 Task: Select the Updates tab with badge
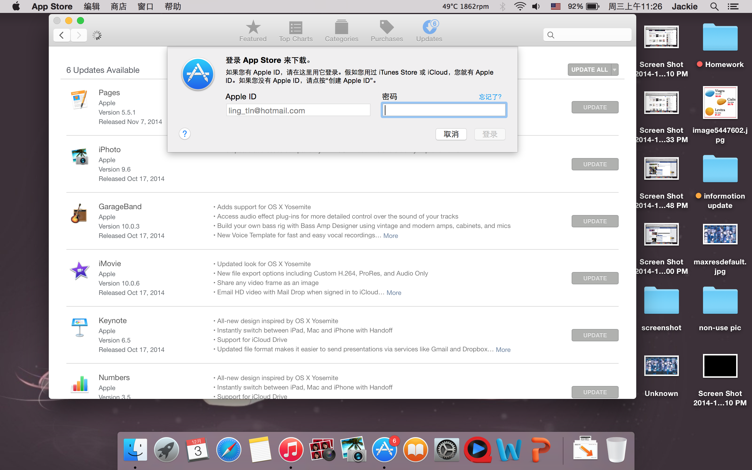click(x=429, y=31)
